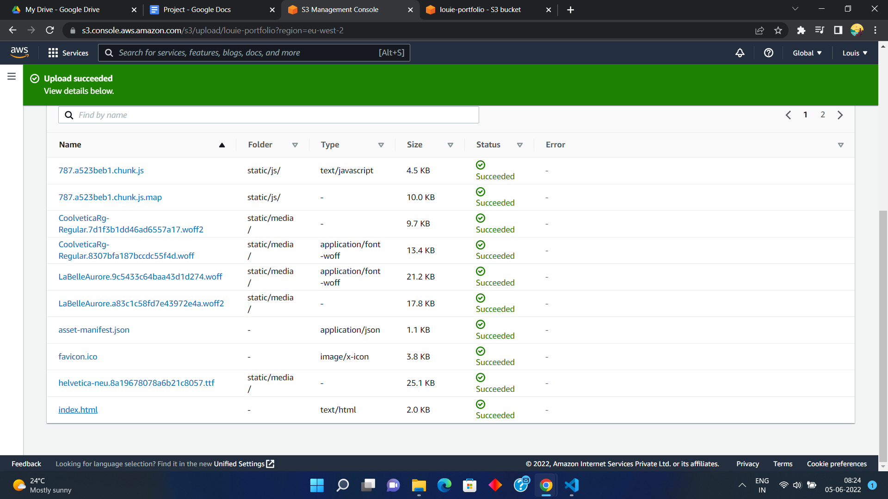The width and height of the screenshot is (888, 499).
Task: Sort by Error column arrow
Action: click(841, 145)
